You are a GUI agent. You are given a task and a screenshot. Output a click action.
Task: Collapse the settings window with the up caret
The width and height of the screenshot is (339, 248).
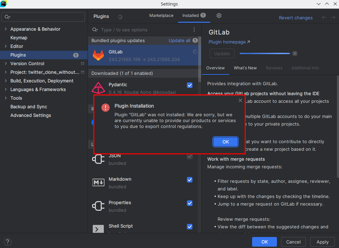point(327,4)
